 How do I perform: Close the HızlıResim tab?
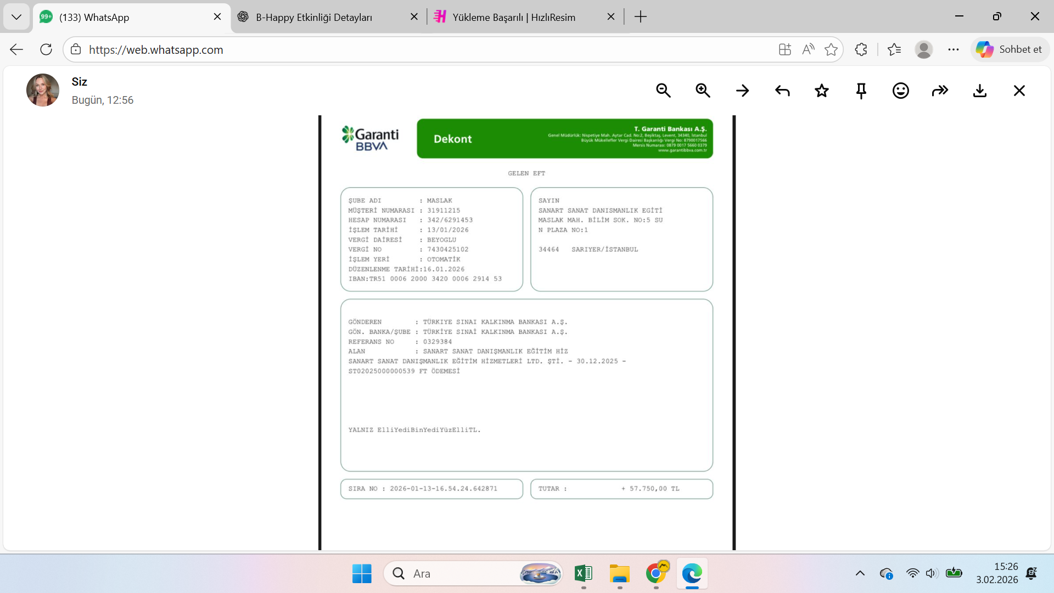pyautogui.click(x=611, y=17)
